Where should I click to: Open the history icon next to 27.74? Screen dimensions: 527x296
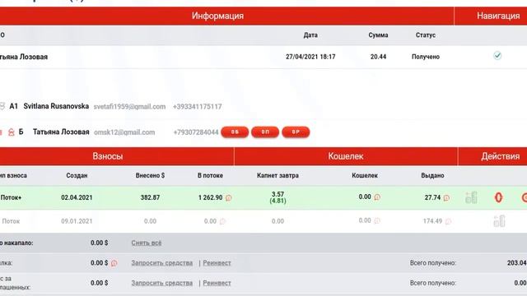click(446, 197)
